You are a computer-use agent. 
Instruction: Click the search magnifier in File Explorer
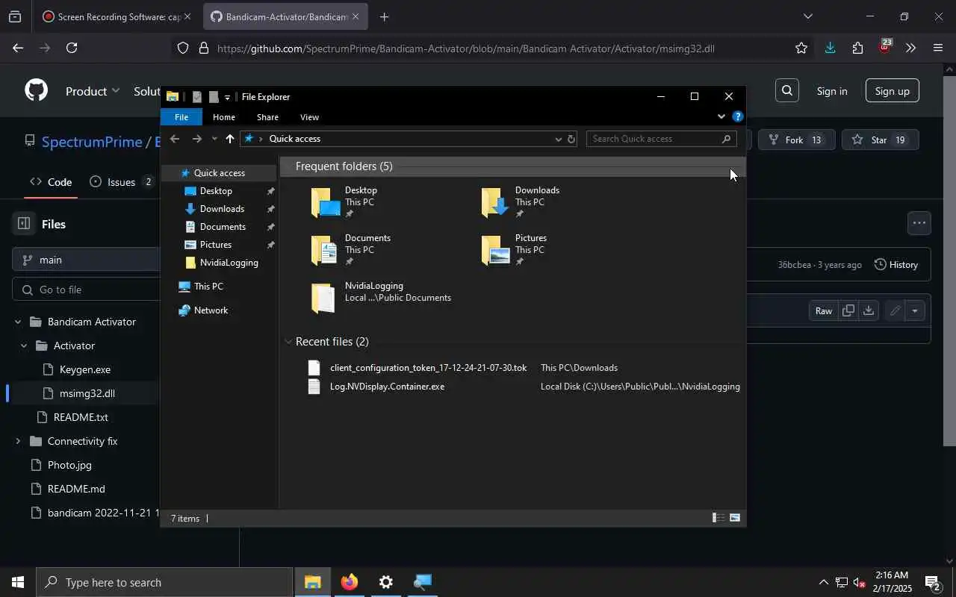(x=726, y=139)
